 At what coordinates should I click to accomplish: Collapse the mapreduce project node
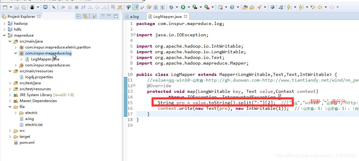tap(4, 35)
